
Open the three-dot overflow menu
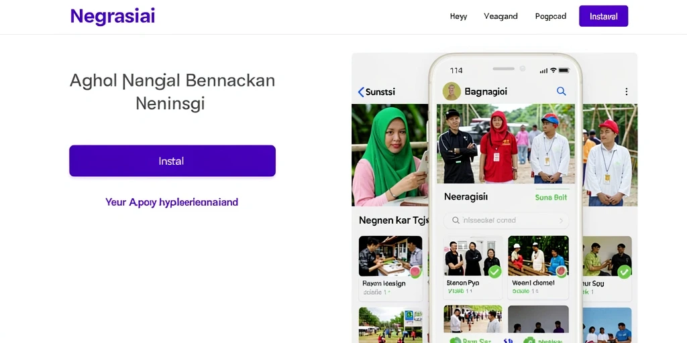[x=626, y=91]
